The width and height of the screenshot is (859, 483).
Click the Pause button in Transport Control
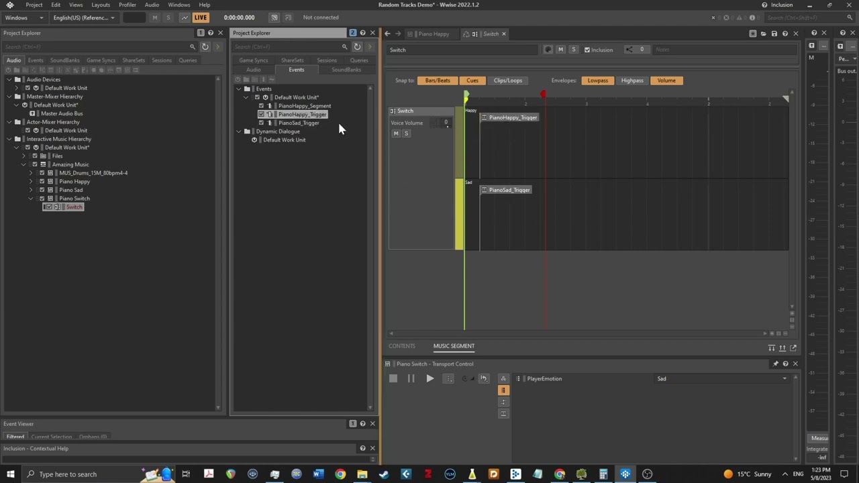pyautogui.click(x=411, y=378)
